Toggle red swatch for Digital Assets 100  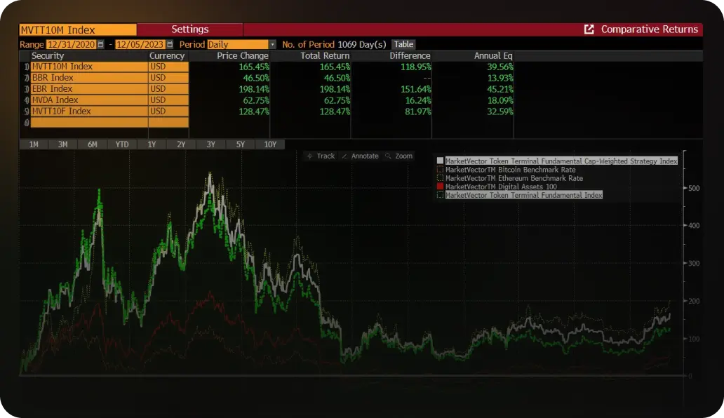[440, 187]
